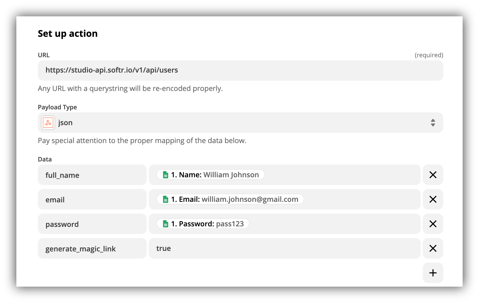Select the Name: William Johnson mapped tag
Image resolution: width=479 pixels, height=303 pixels.
(x=210, y=175)
